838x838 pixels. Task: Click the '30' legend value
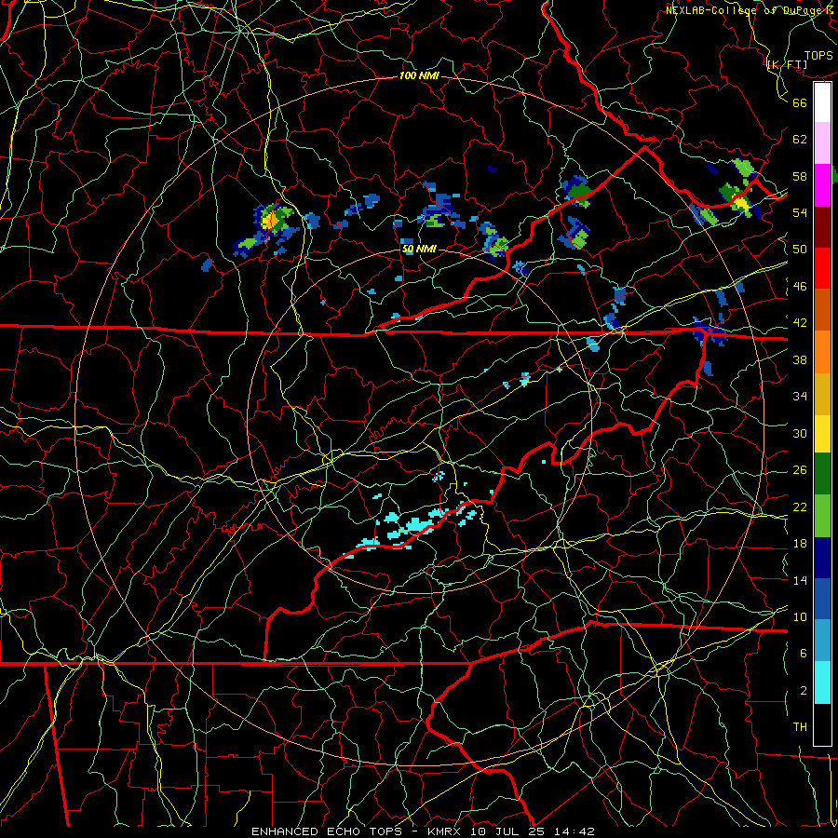(x=800, y=433)
